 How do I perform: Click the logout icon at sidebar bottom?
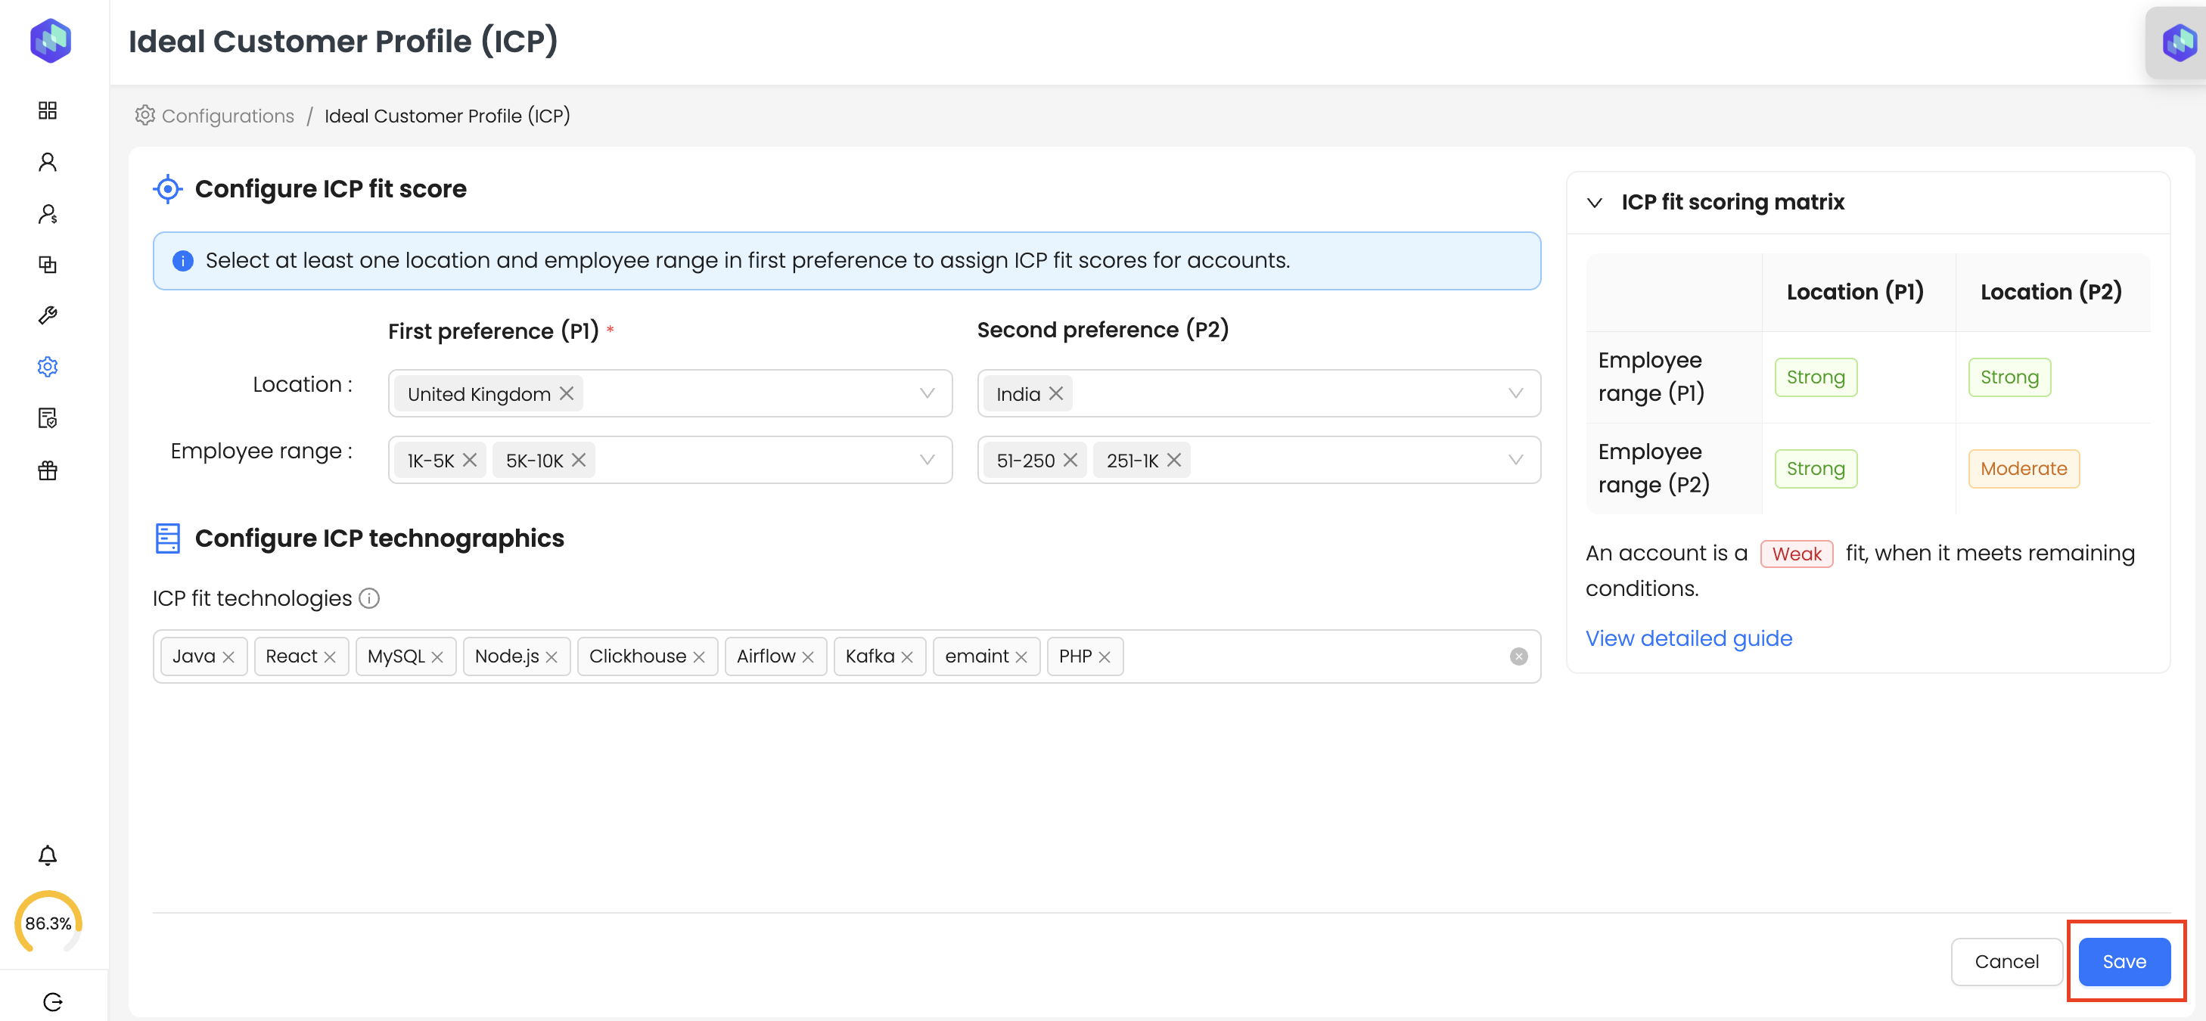coord(52,1001)
